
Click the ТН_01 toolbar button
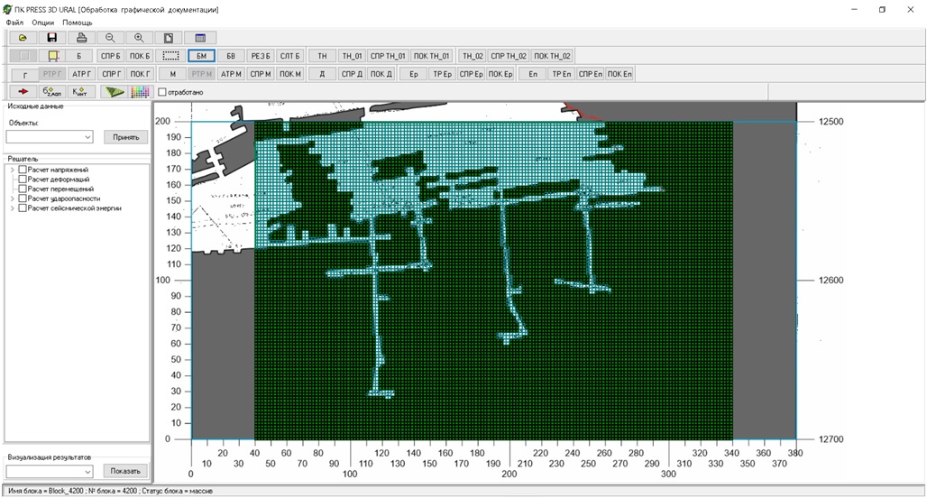(x=352, y=56)
